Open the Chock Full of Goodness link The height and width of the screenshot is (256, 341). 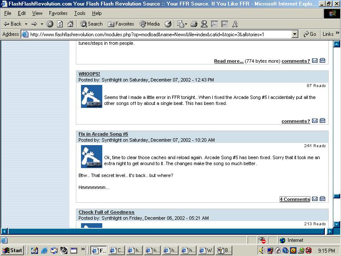(106, 212)
